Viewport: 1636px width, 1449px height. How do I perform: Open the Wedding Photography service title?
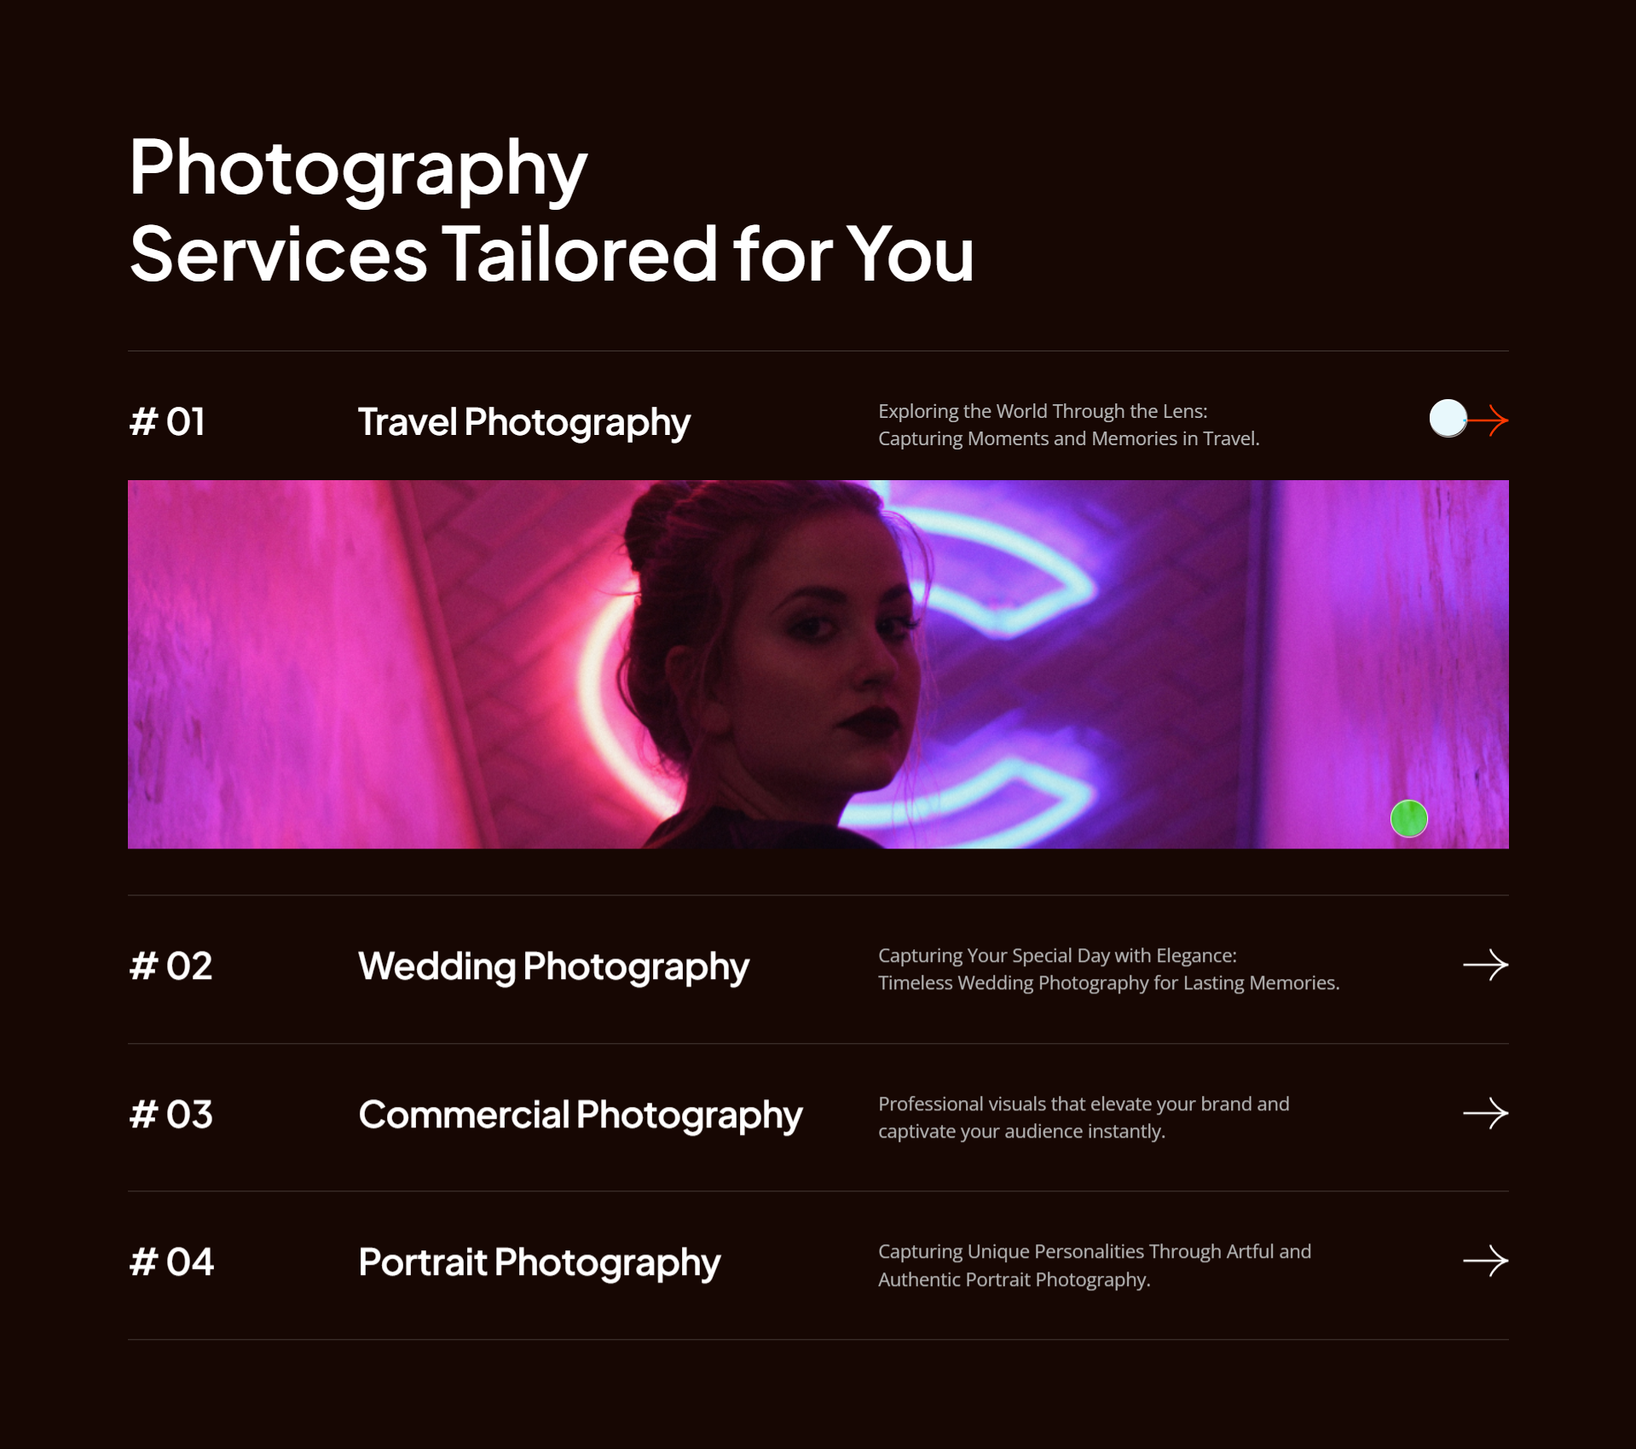[553, 967]
